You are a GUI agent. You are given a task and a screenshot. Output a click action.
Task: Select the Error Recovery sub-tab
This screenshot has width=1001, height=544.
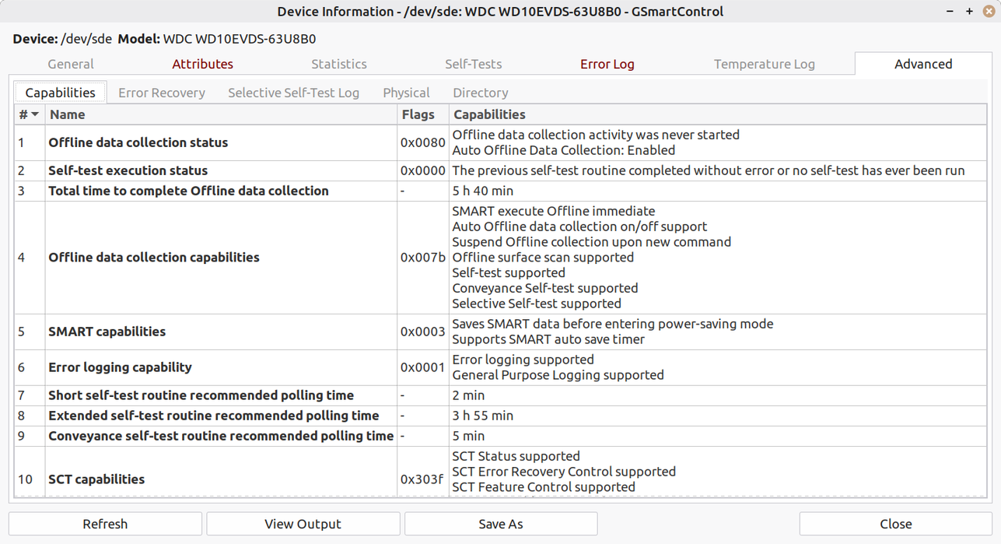click(162, 93)
